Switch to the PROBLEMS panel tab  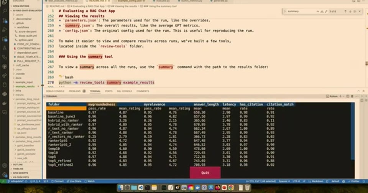pyautogui.click(x=75, y=91)
